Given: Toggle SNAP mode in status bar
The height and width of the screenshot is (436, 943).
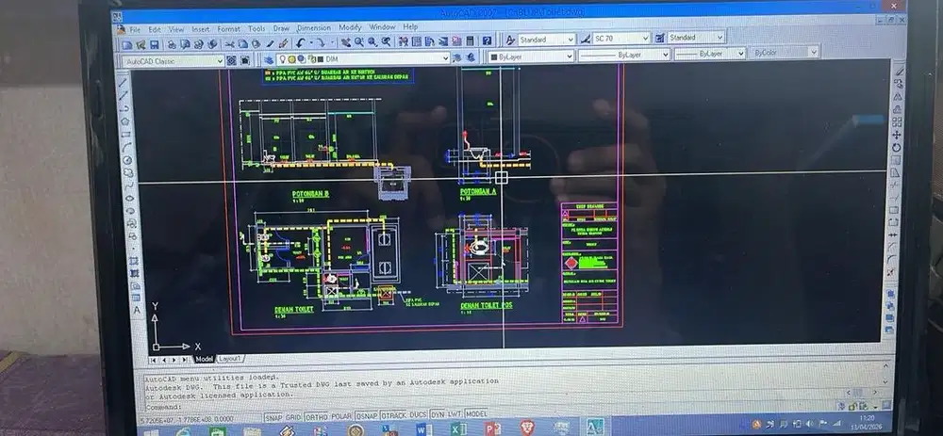Looking at the screenshot, I should (x=273, y=415).
